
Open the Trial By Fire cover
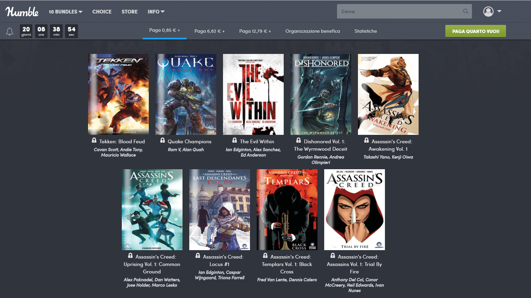pos(355,210)
